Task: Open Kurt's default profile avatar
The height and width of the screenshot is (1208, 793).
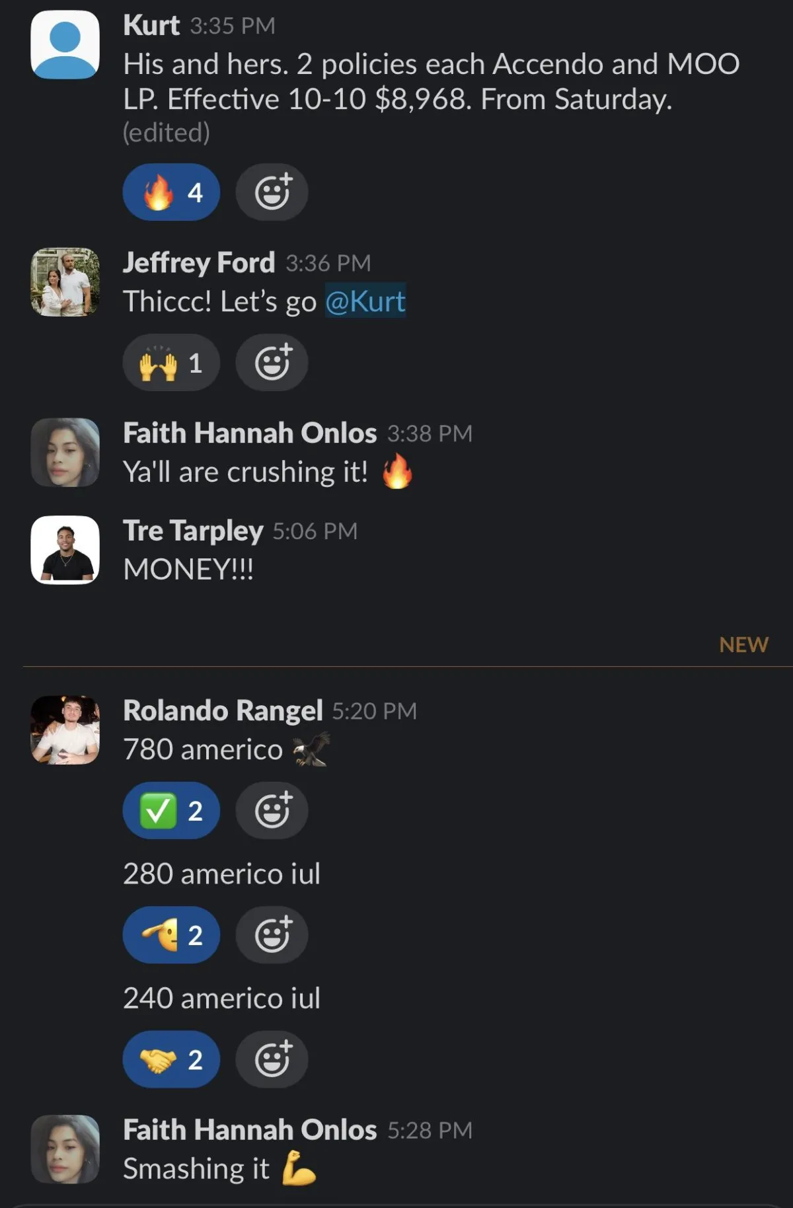Action: point(65,44)
